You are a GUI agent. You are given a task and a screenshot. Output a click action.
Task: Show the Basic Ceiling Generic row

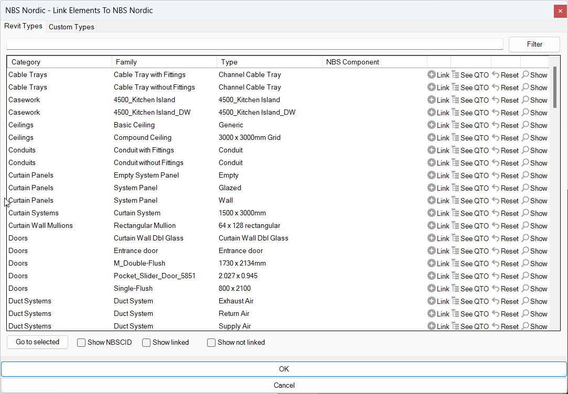pyautogui.click(x=534, y=125)
